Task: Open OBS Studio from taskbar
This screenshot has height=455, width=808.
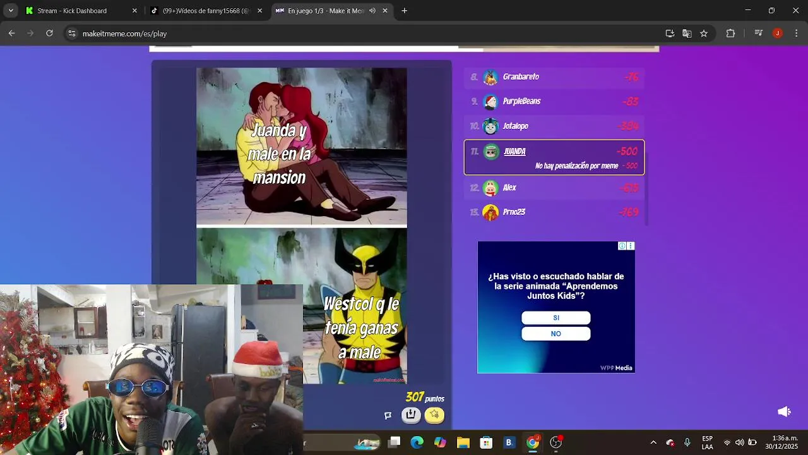Action: [555, 442]
